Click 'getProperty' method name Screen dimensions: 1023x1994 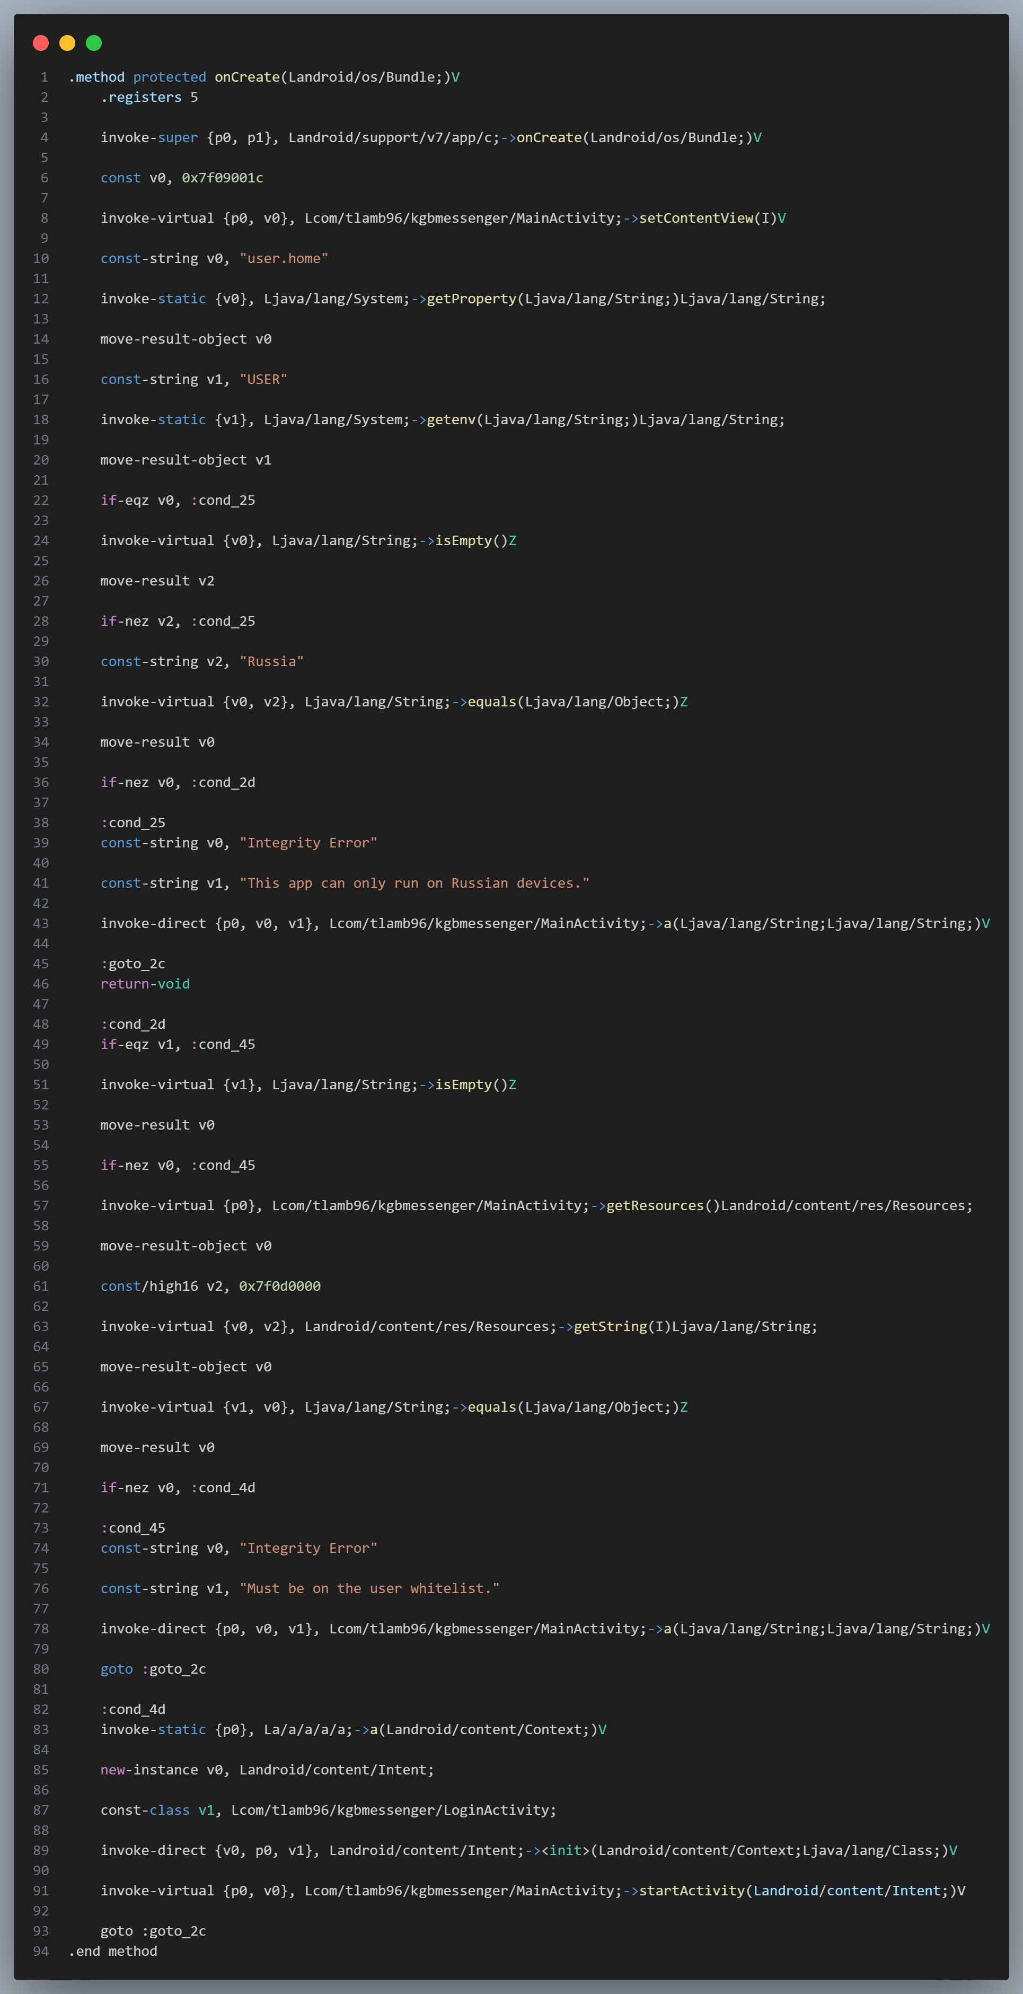472,299
